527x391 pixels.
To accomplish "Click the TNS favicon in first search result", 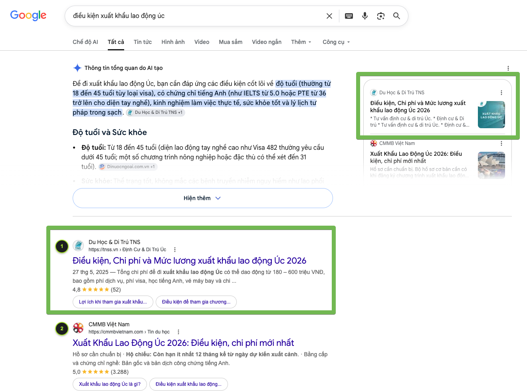I will 78,246.
